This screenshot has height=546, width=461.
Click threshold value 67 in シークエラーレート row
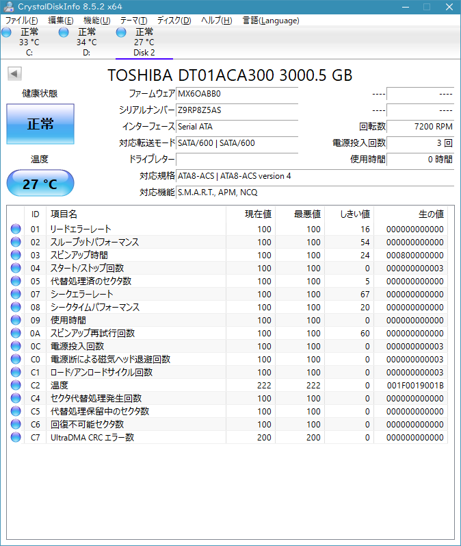[365, 295]
